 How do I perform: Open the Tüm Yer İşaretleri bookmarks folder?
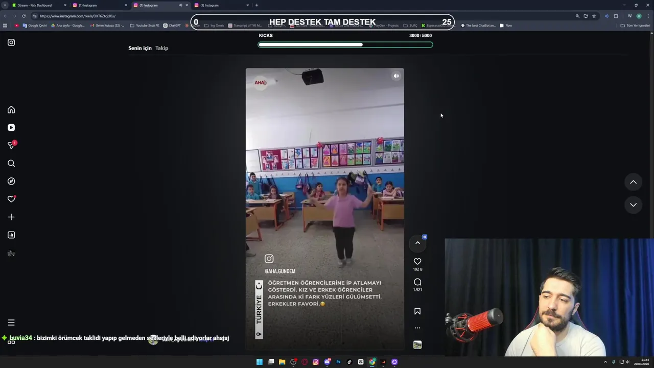(x=635, y=26)
